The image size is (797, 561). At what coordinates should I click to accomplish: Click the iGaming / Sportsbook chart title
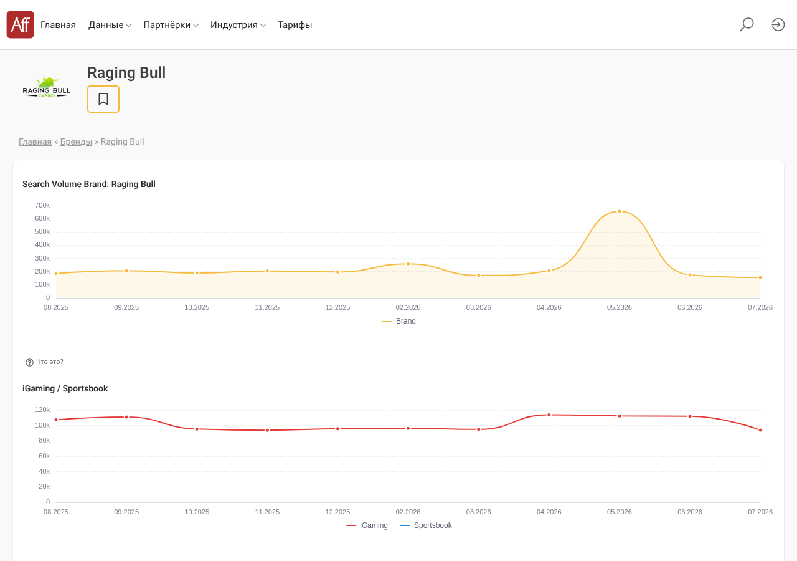point(65,388)
